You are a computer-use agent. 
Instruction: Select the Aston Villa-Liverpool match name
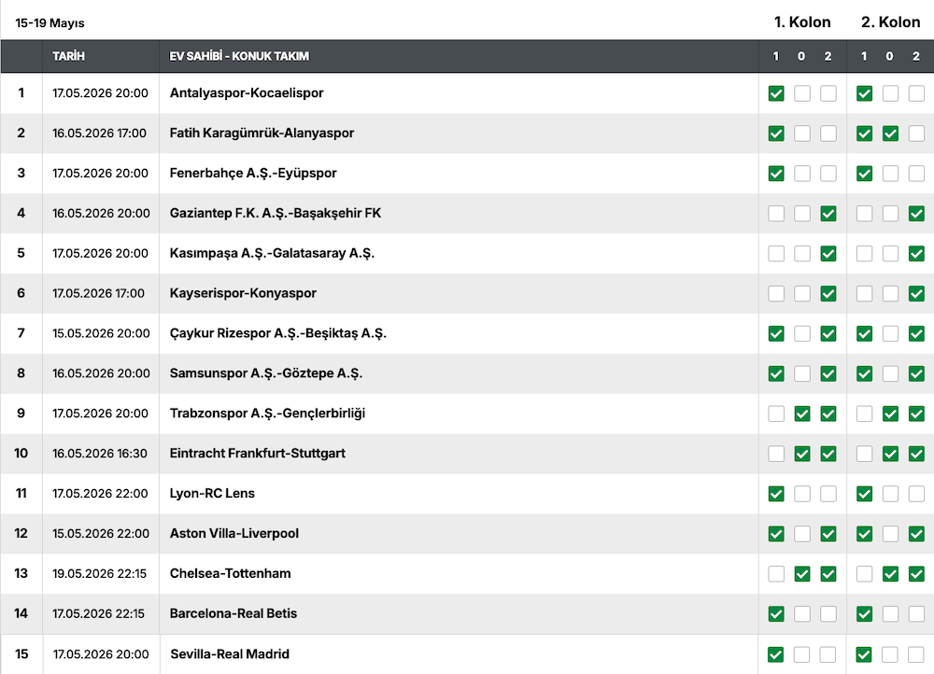[234, 533]
